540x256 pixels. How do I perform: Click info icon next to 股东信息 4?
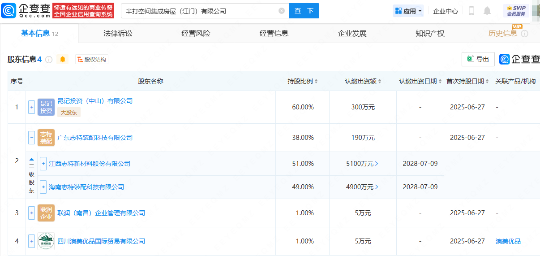tap(49, 60)
